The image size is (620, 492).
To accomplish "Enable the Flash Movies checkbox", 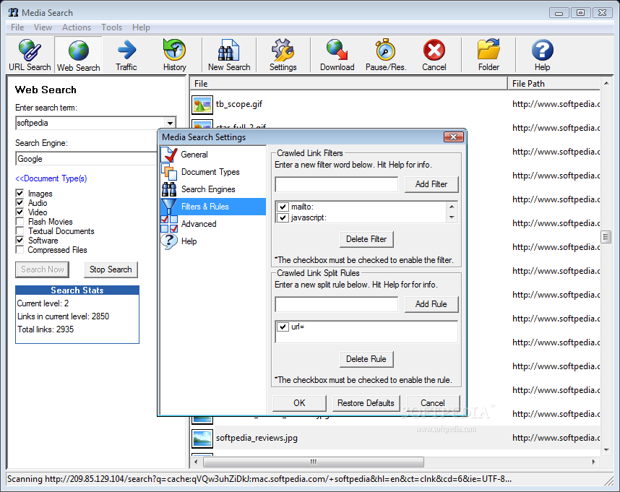I will [x=20, y=221].
